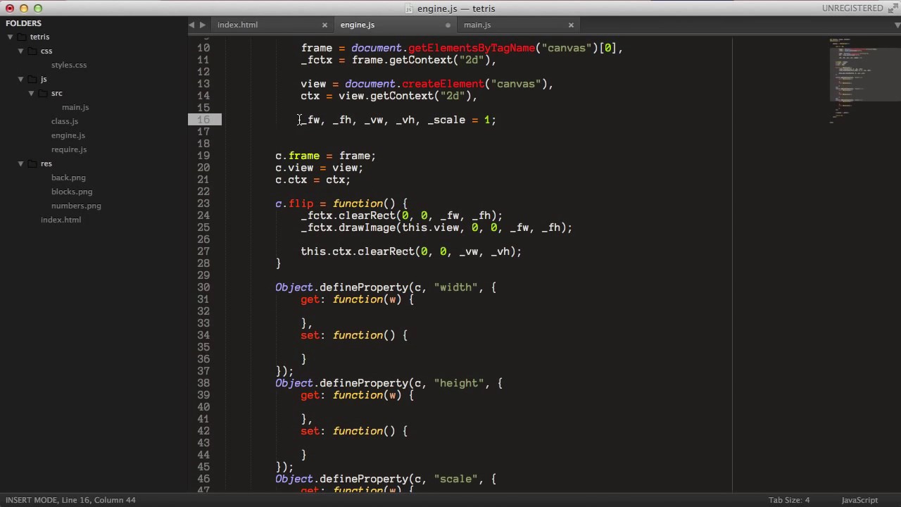The image size is (901, 507).
Task: Collapse the js folder arrow
Action: [20, 79]
